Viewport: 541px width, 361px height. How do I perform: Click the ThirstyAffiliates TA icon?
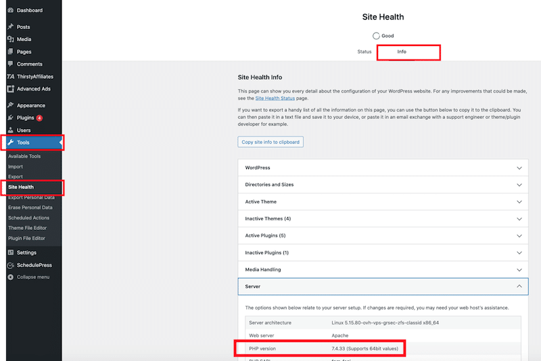(x=10, y=76)
